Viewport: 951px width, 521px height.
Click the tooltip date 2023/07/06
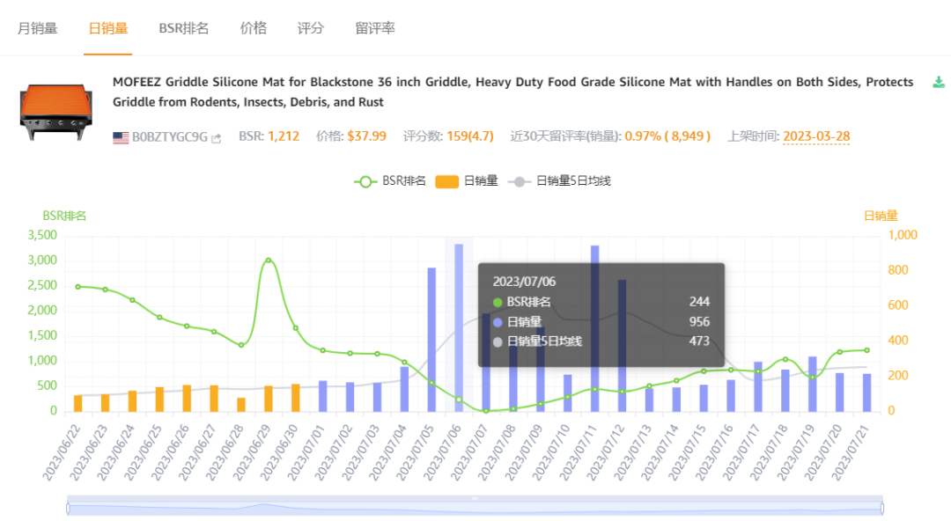(x=524, y=282)
